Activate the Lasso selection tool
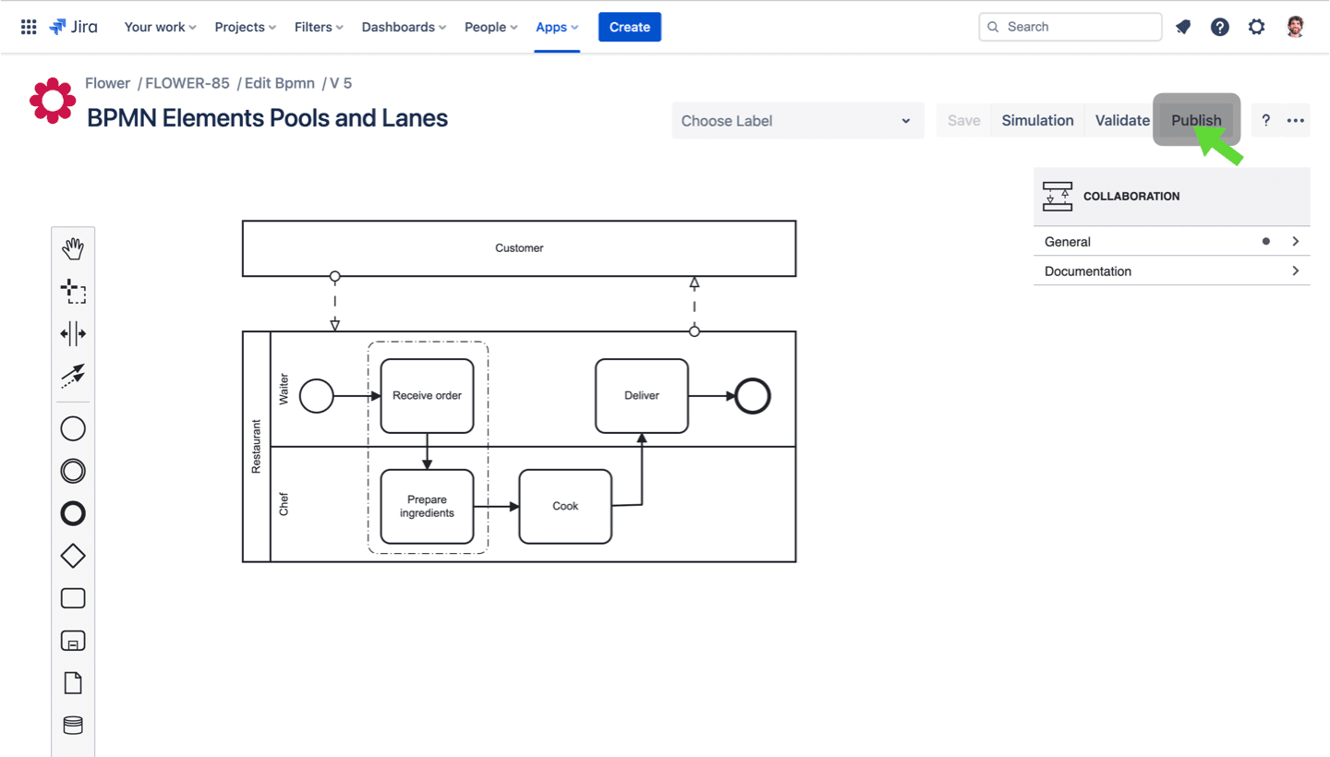1330x757 pixels. (x=73, y=291)
